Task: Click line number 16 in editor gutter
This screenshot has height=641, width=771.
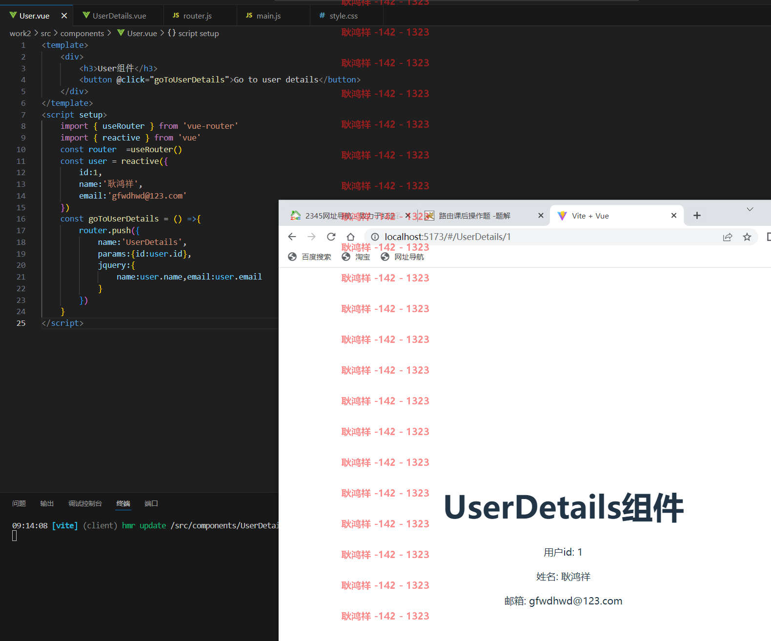Action: (21, 219)
